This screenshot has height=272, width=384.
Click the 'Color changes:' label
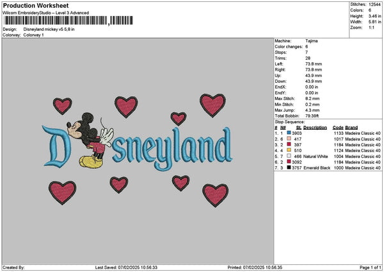[289, 47]
